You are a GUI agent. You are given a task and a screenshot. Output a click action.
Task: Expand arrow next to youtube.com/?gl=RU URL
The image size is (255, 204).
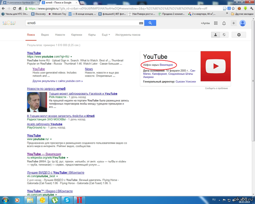coord(71,57)
